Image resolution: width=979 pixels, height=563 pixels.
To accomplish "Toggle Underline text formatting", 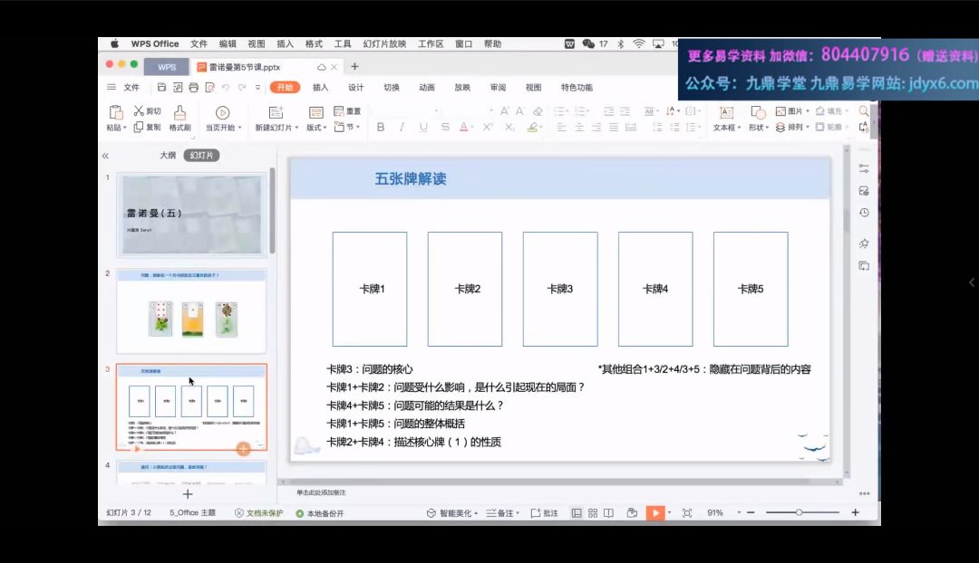I will pyautogui.click(x=423, y=128).
